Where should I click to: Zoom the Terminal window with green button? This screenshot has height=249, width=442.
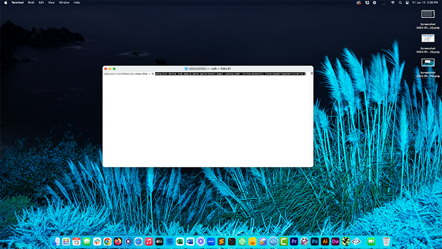(114, 69)
